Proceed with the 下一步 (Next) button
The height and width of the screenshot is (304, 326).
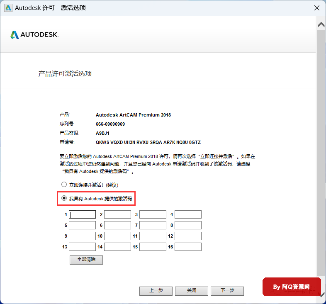click(227, 291)
